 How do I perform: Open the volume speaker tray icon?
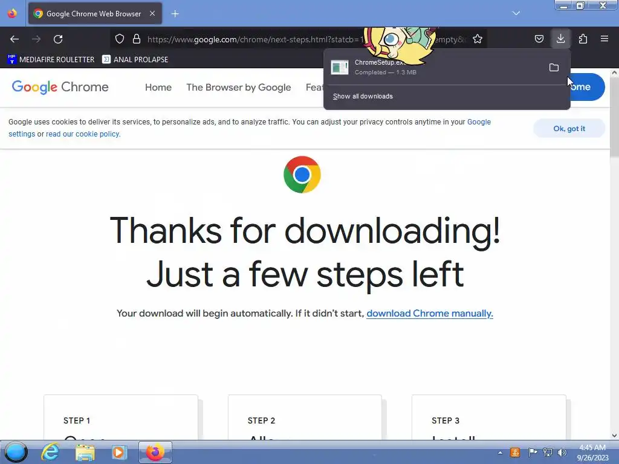pos(562,453)
